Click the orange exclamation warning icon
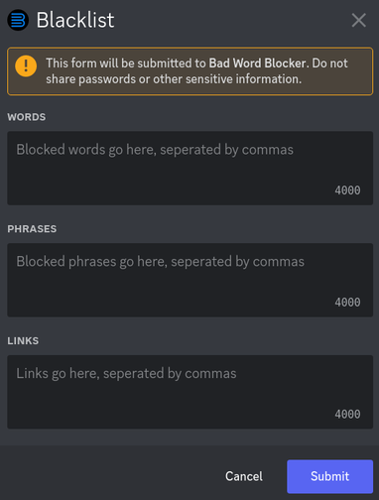The width and height of the screenshot is (379, 500). [26, 66]
